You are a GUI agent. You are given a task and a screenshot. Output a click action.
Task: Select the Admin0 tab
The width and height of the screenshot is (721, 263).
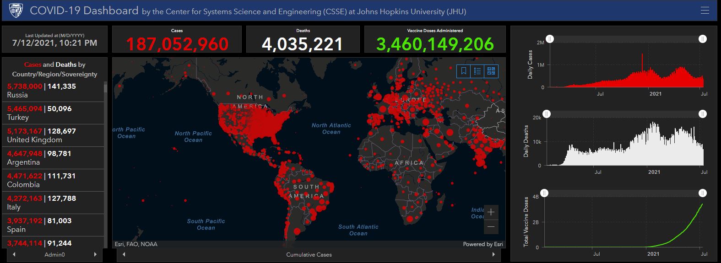pos(54,254)
